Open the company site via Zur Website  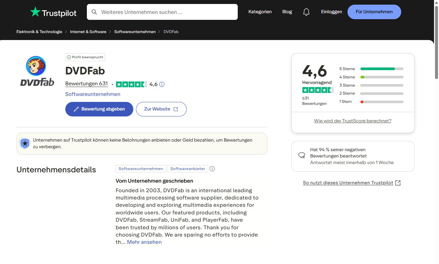[x=161, y=109]
